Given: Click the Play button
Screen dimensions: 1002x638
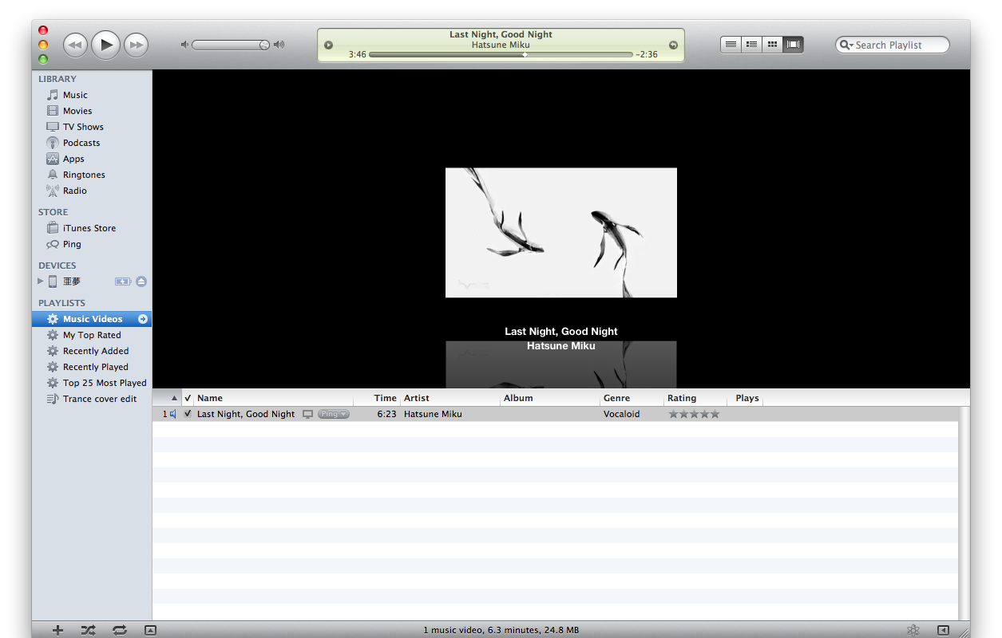Looking at the screenshot, I should 105,45.
